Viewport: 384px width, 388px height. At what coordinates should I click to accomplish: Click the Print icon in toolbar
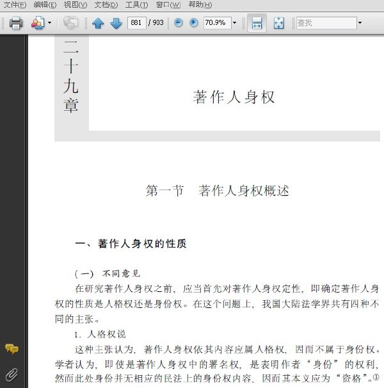click(16, 23)
